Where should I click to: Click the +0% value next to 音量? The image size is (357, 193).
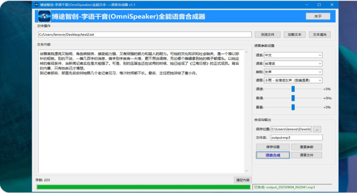(327, 107)
